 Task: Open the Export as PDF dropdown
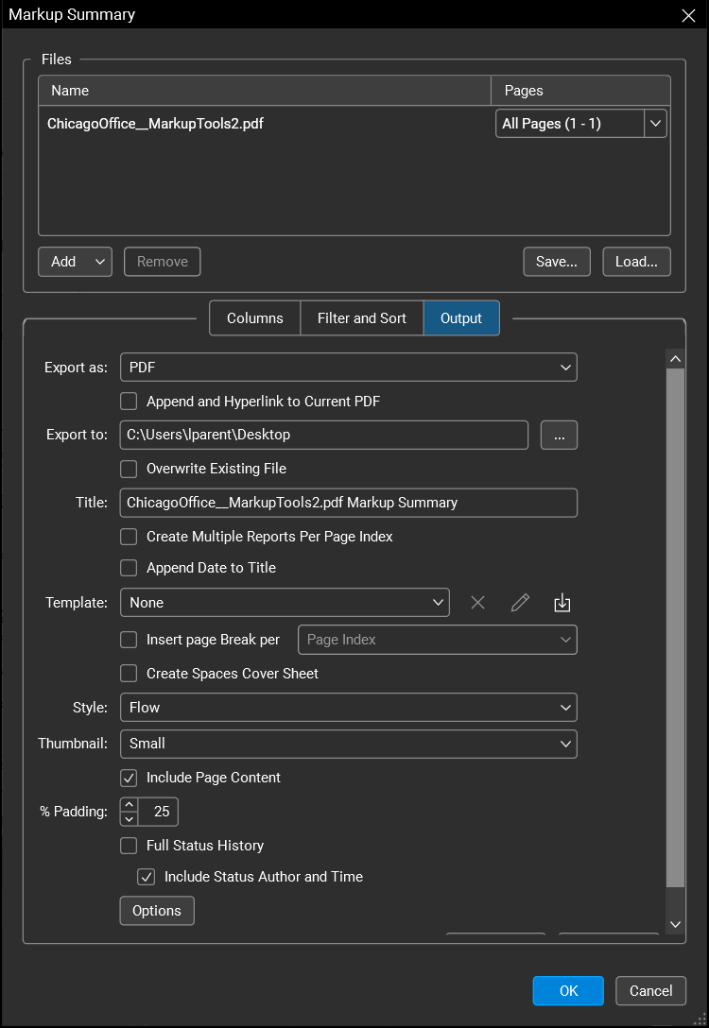[348, 367]
